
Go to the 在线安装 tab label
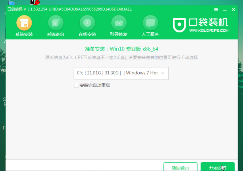[87, 34]
